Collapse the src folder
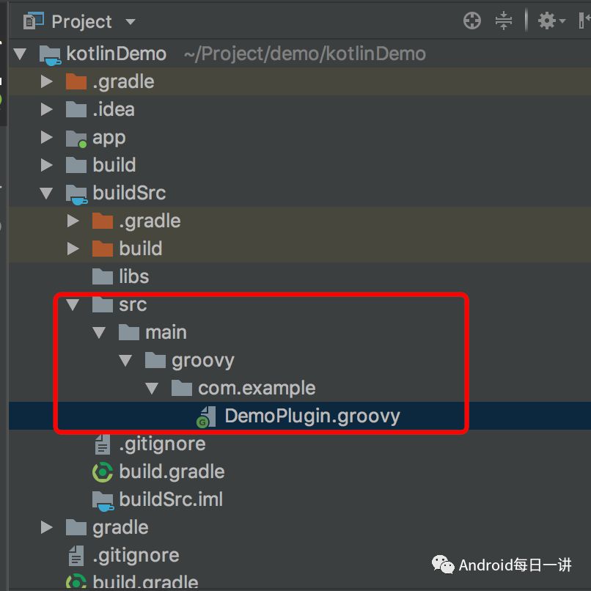This screenshot has width=591, height=591. (x=73, y=304)
